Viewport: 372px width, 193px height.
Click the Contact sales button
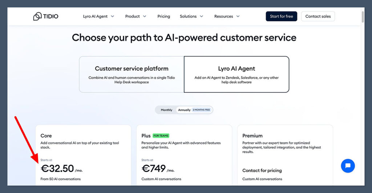pyautogui.click(x=318, y=16)
